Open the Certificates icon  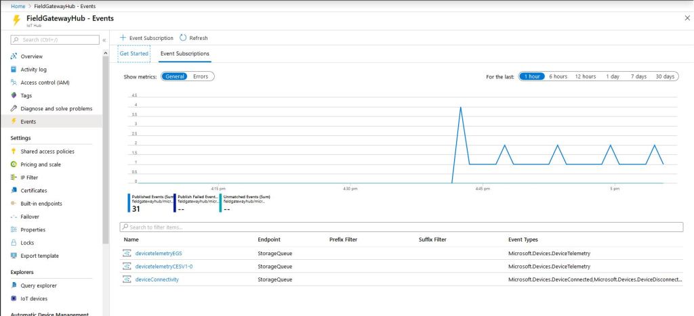pyautogui.click(x=14, y=191)
